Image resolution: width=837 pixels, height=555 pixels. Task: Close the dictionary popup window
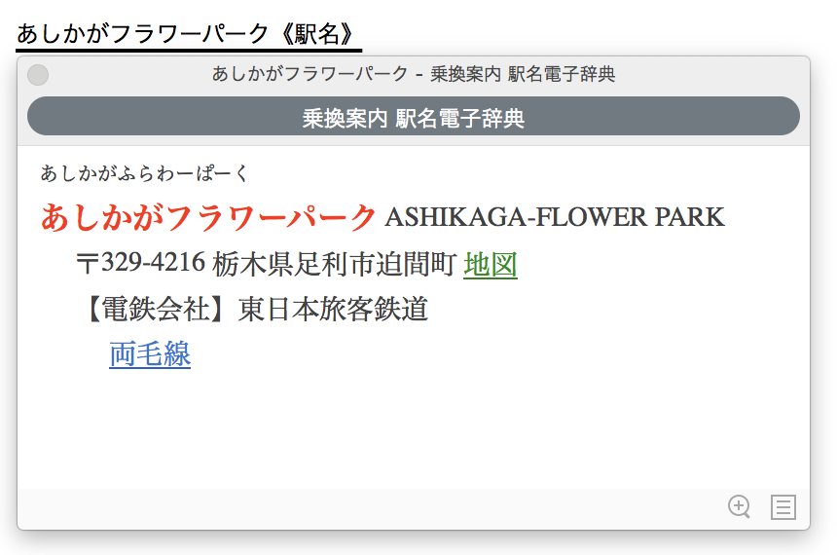[38, 75]
